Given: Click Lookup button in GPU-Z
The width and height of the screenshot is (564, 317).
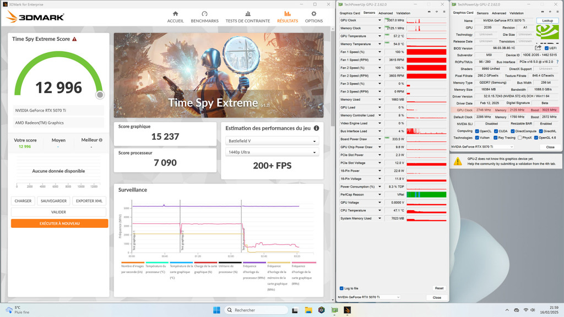Looking at the screenshot, I should click(x=547, y=20).
